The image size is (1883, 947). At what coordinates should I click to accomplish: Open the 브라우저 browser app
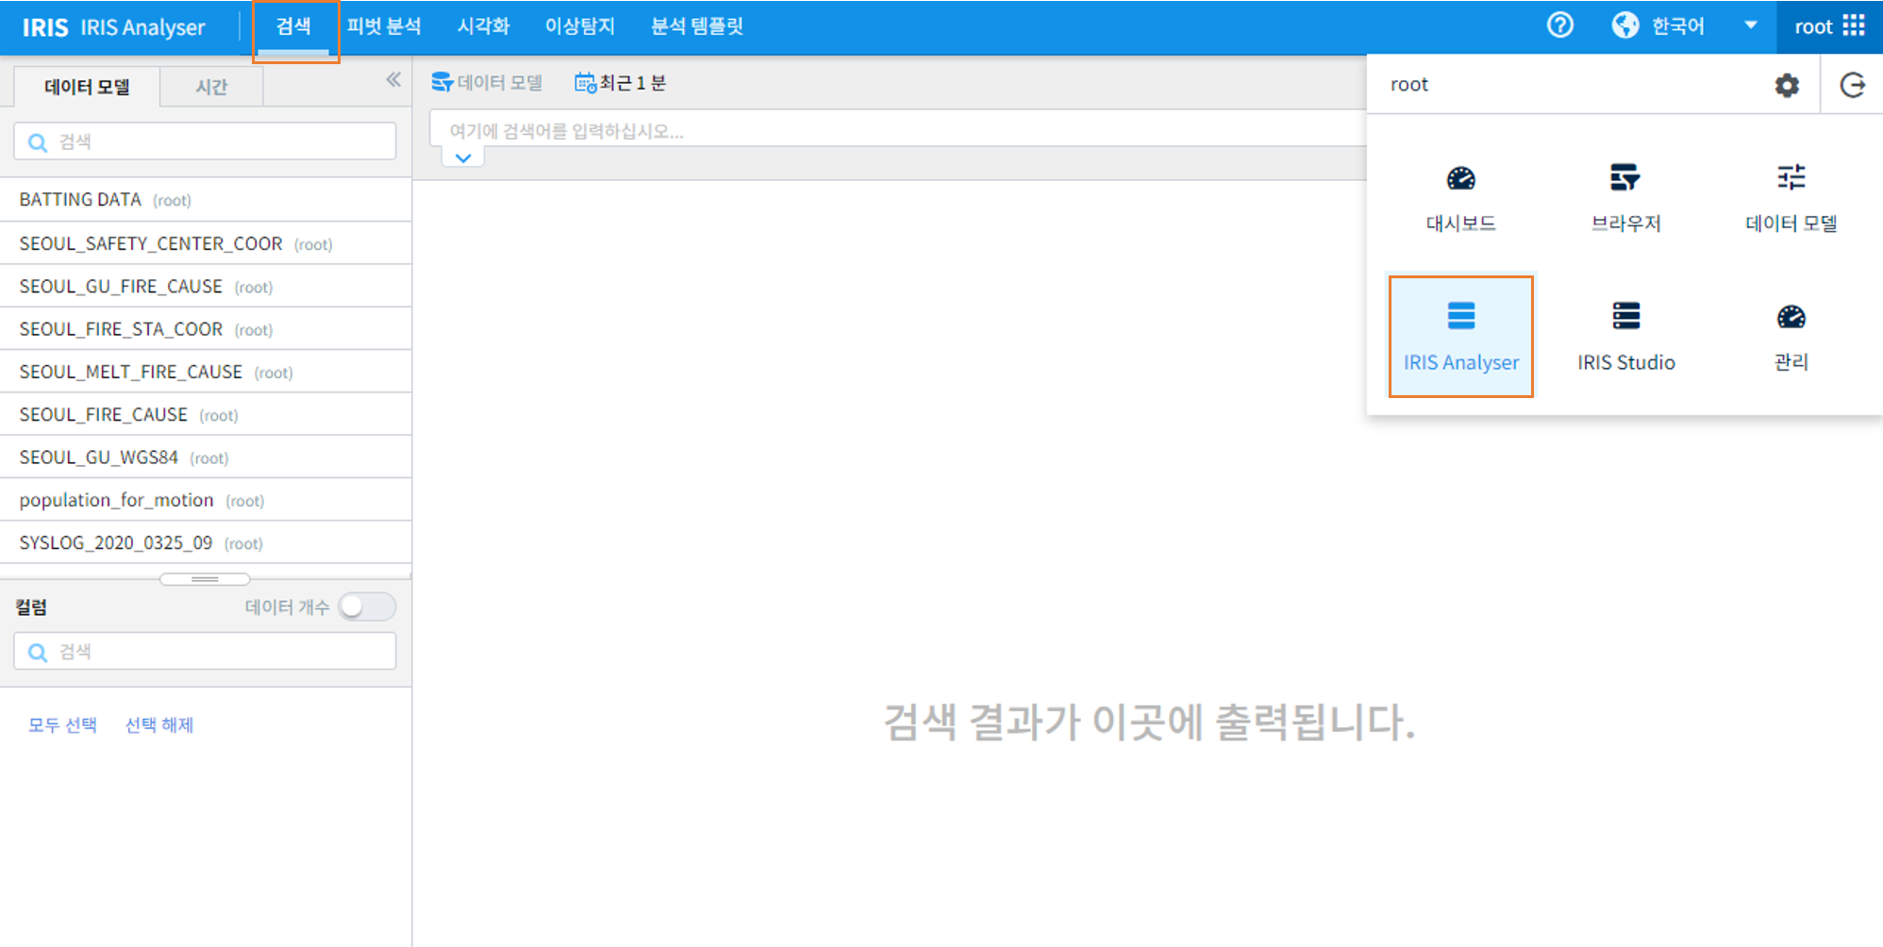(1625, 198)
